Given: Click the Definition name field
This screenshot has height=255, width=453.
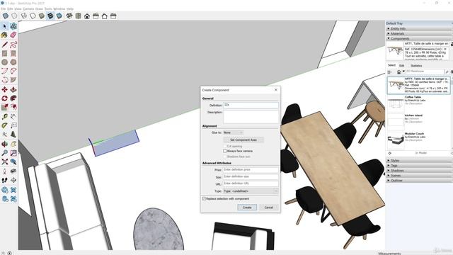Looking at the screenshot, I should click(x=251, y=105).
